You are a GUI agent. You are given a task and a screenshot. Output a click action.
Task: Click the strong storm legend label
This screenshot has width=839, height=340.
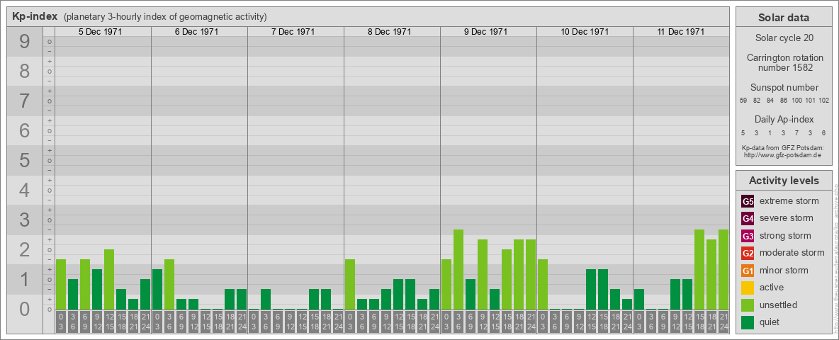pos(785,236)
